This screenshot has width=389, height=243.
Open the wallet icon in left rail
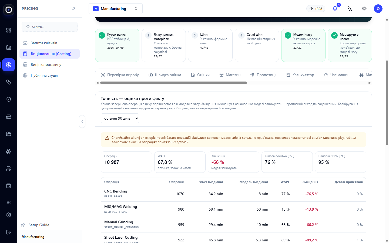tap(9, 186)
